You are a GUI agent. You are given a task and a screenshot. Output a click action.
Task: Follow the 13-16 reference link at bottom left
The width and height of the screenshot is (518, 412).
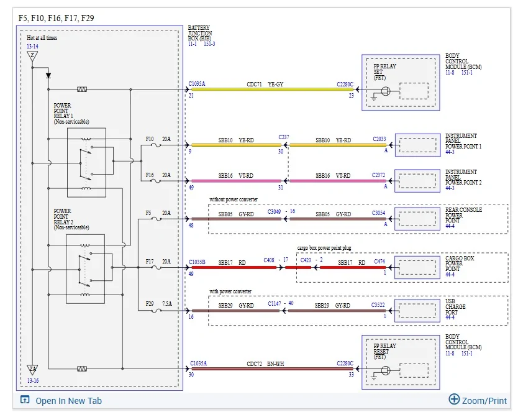point(33,380)
